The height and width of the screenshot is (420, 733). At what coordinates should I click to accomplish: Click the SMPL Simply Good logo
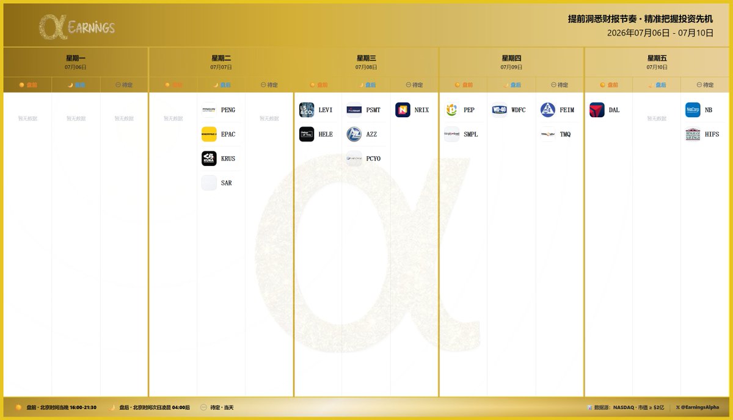click(451, 134)
